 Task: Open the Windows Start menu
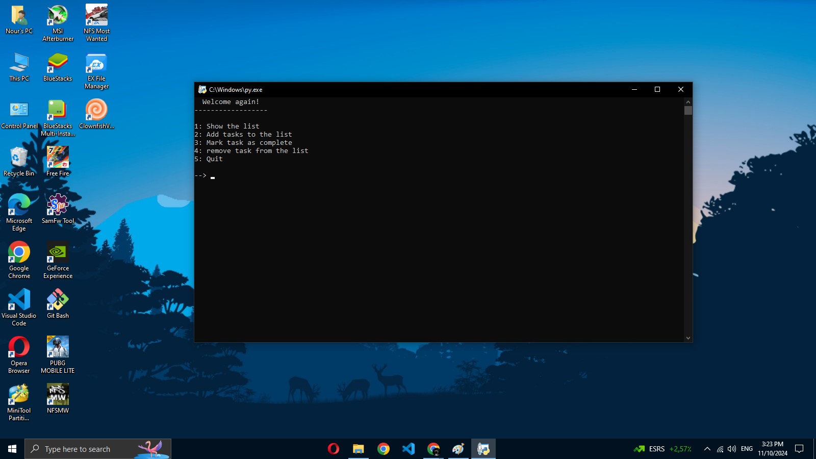(12, 449)
